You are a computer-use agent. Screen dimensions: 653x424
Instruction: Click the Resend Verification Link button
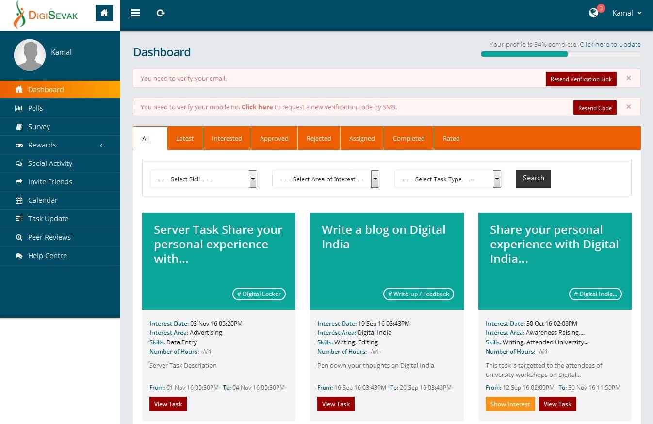click(581, 79)
